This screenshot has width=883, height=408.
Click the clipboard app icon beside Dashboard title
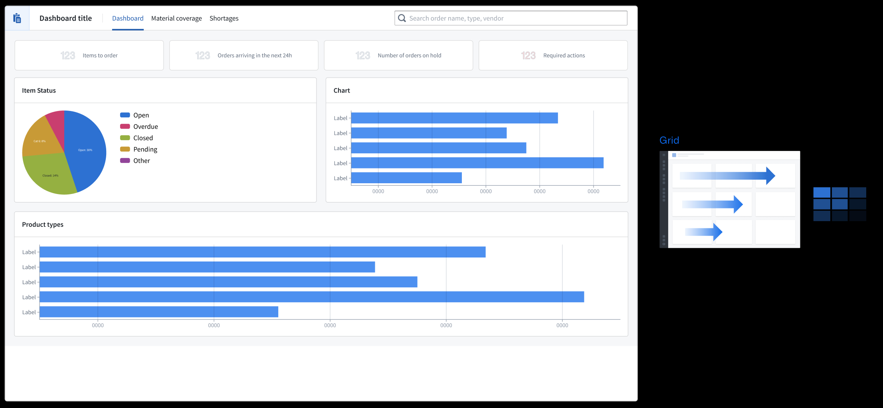pyautogui.click(x=17, y=18)
